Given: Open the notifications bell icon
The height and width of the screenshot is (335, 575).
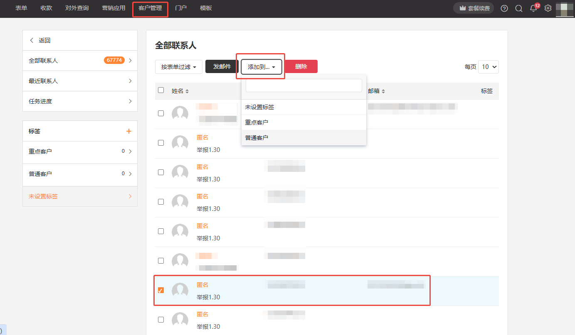Looking at the screenshot, I should coord(533,8).
